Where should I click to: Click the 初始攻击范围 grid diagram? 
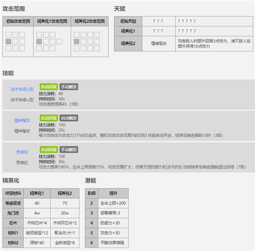coord(15,42)
